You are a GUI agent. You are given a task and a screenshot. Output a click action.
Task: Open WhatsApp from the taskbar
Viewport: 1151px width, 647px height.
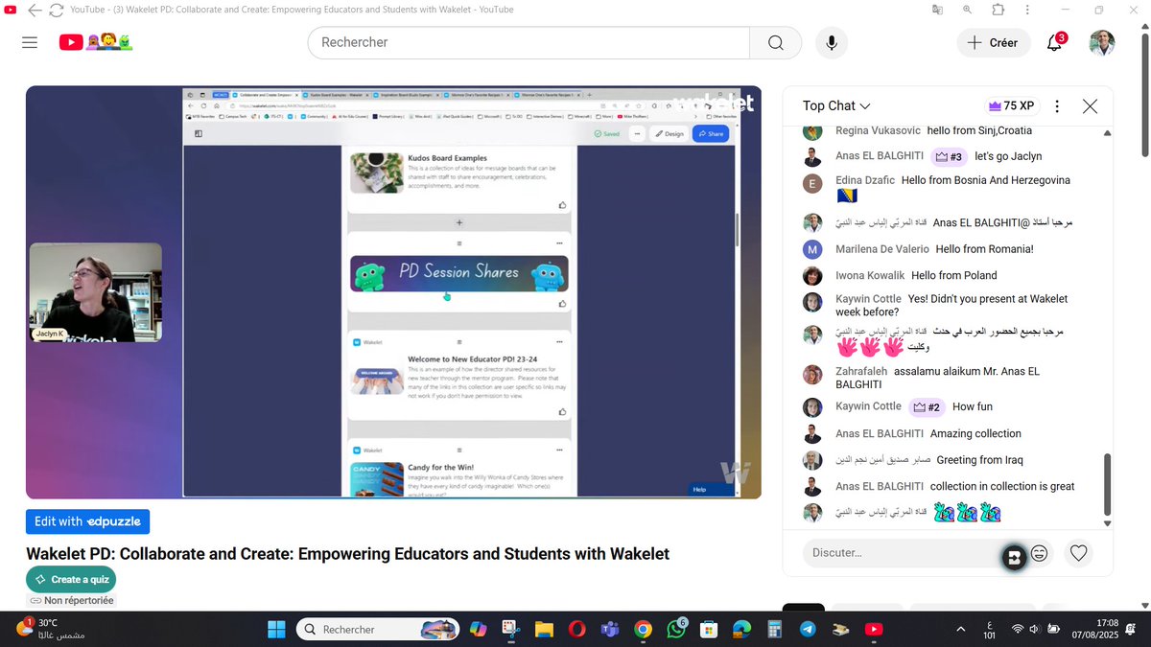point(675,630)
